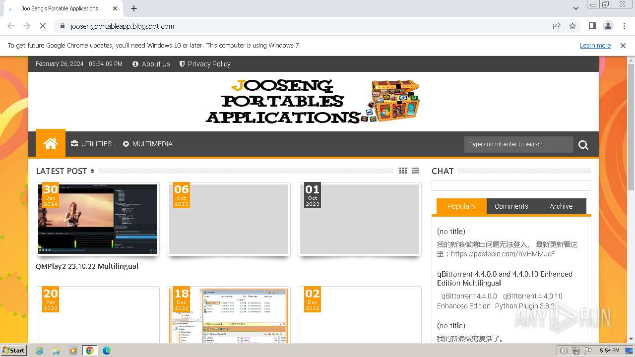Open the 20 Feb 2023 post thumbnail
This screenshot has width=635, height=357.
[98, 315]
